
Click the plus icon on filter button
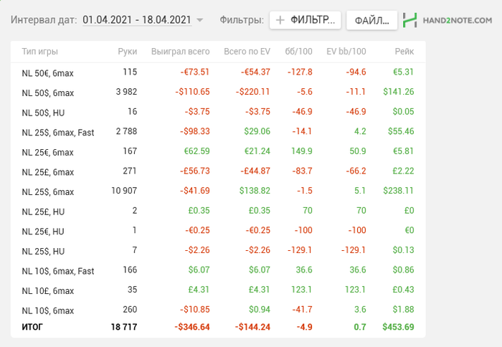pos(280,20)
